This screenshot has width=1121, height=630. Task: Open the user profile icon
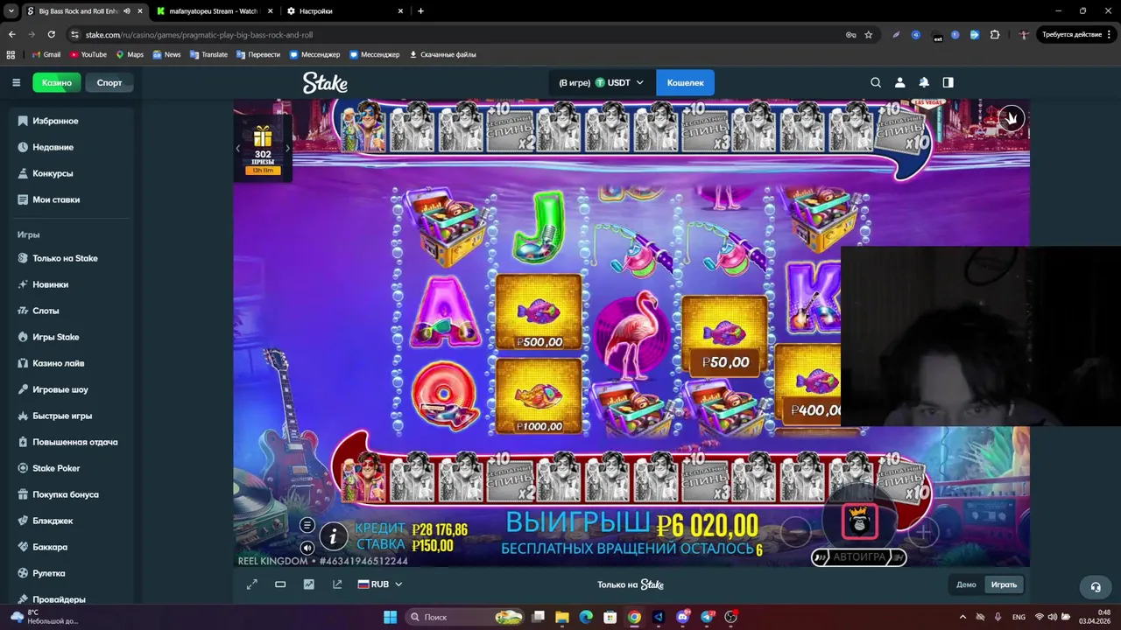[x=899, y=82]
